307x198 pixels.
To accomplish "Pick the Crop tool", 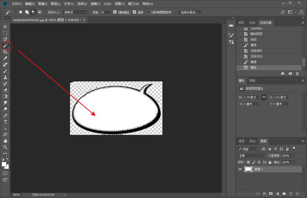I will [x=6, y=52].
